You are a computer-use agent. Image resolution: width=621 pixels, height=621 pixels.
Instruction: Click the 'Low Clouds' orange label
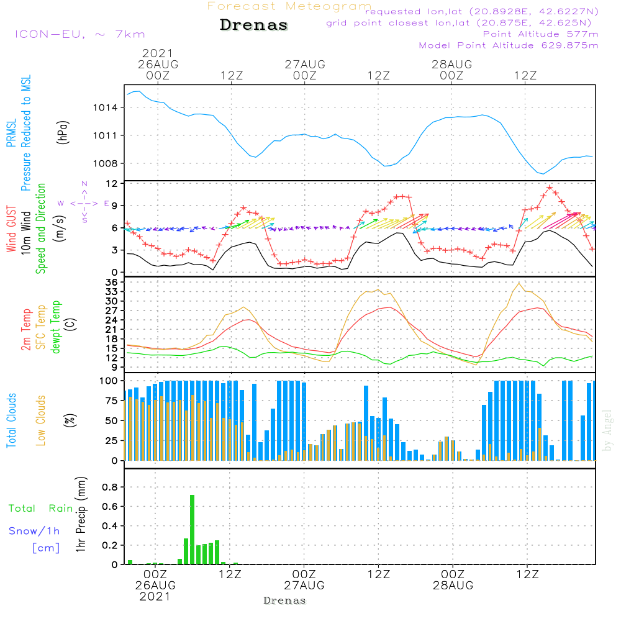click(x=40, y=420)
